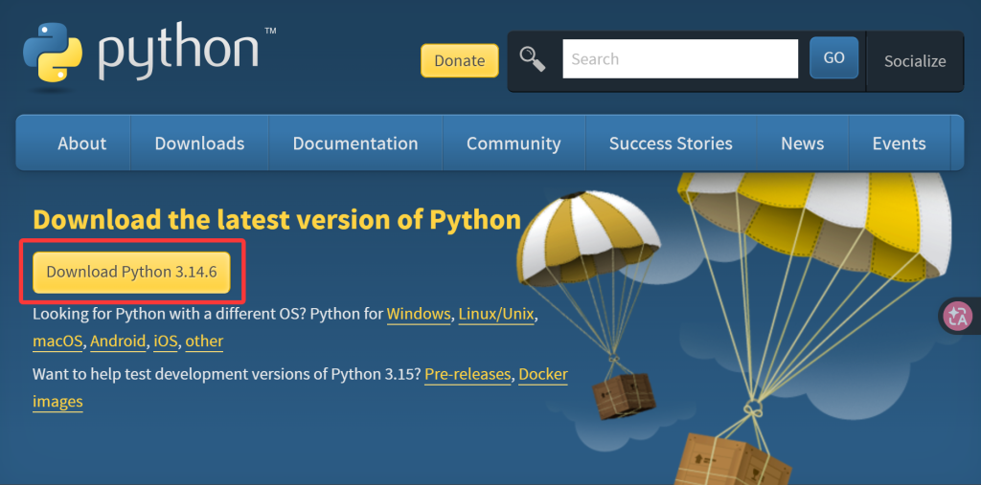Click Download Python 3.14.6 button
Viewport: 981px width, 485px height.
click(x=131, y=272)
